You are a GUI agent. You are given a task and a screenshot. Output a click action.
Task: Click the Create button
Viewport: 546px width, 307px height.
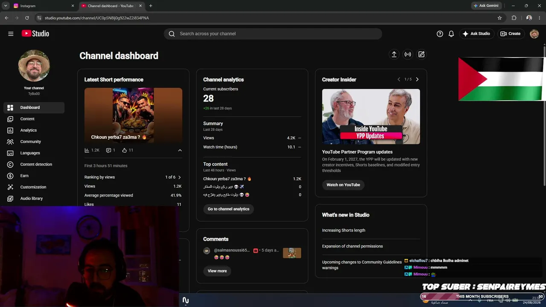pos(511,34)
